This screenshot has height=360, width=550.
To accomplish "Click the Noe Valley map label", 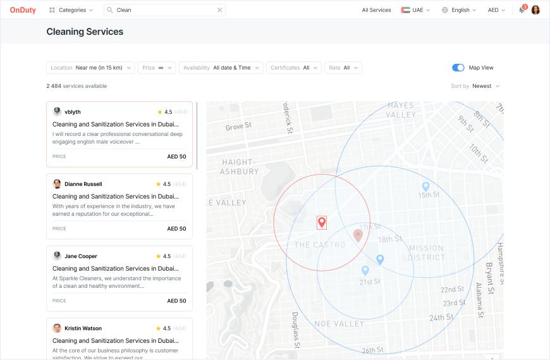I will tap(339, 323).
